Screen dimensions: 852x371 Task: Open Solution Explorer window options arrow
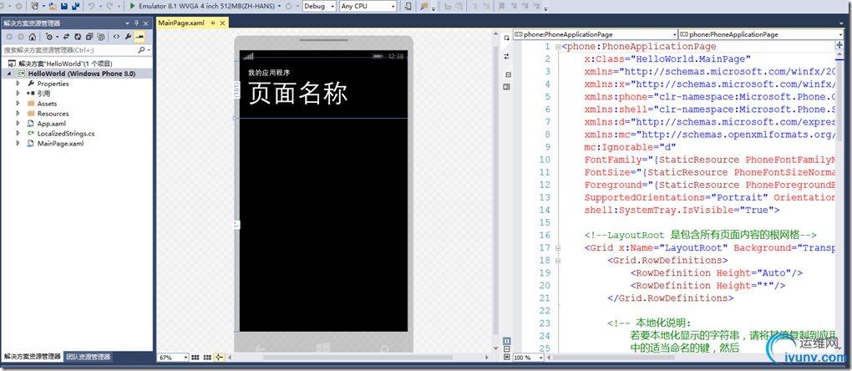tap(129, 23)
